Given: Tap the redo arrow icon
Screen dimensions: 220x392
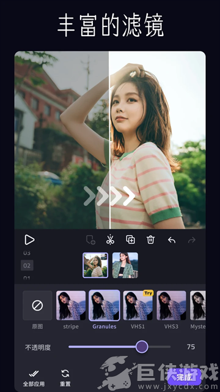Looking at the screenshot, I should point(191,240).
